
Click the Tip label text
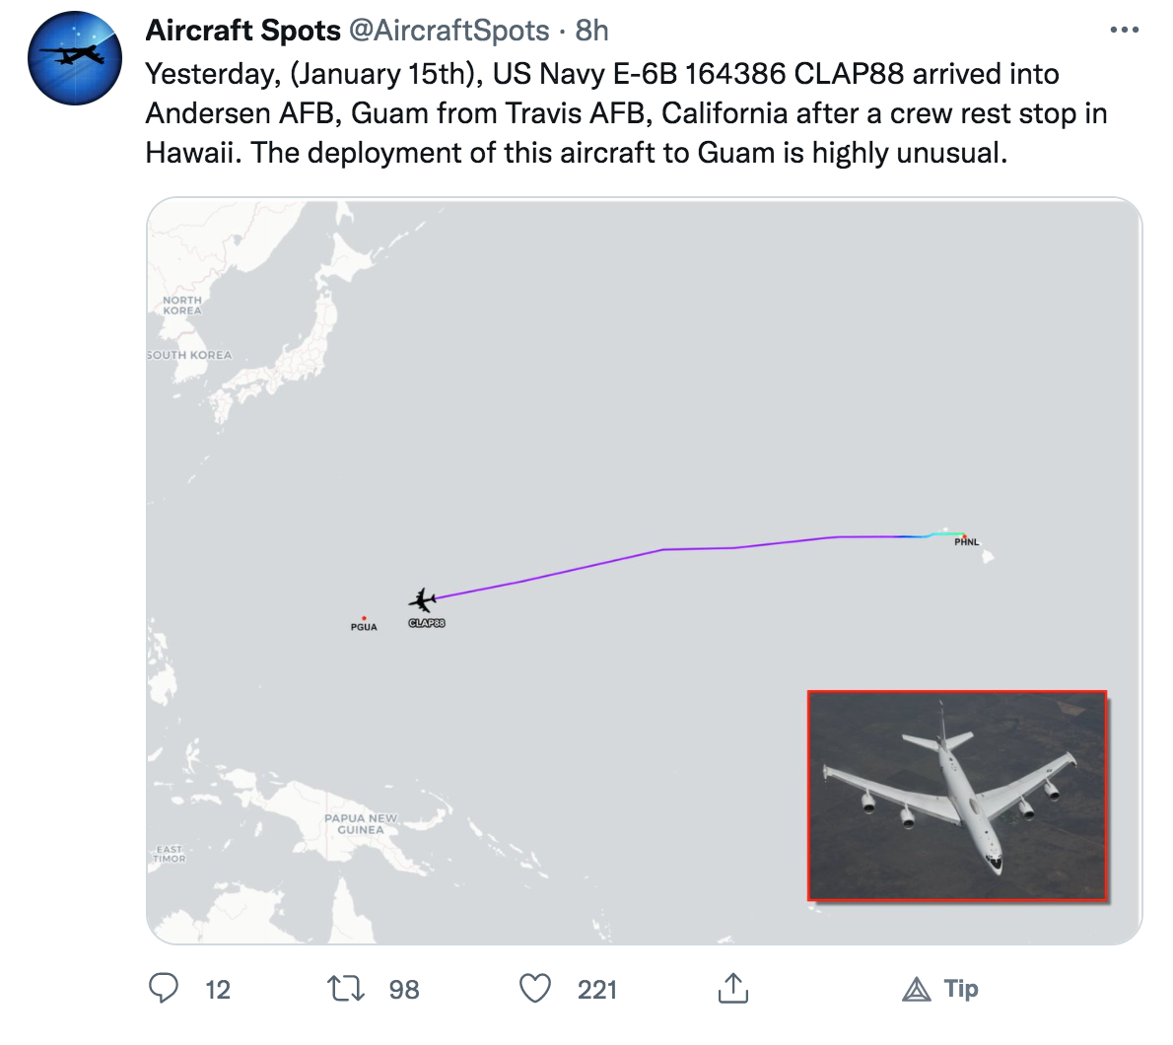(961, 988)
